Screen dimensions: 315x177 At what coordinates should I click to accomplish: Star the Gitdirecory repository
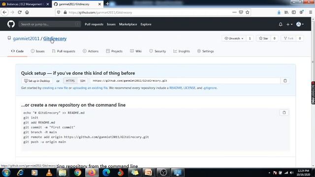(263, 38)
